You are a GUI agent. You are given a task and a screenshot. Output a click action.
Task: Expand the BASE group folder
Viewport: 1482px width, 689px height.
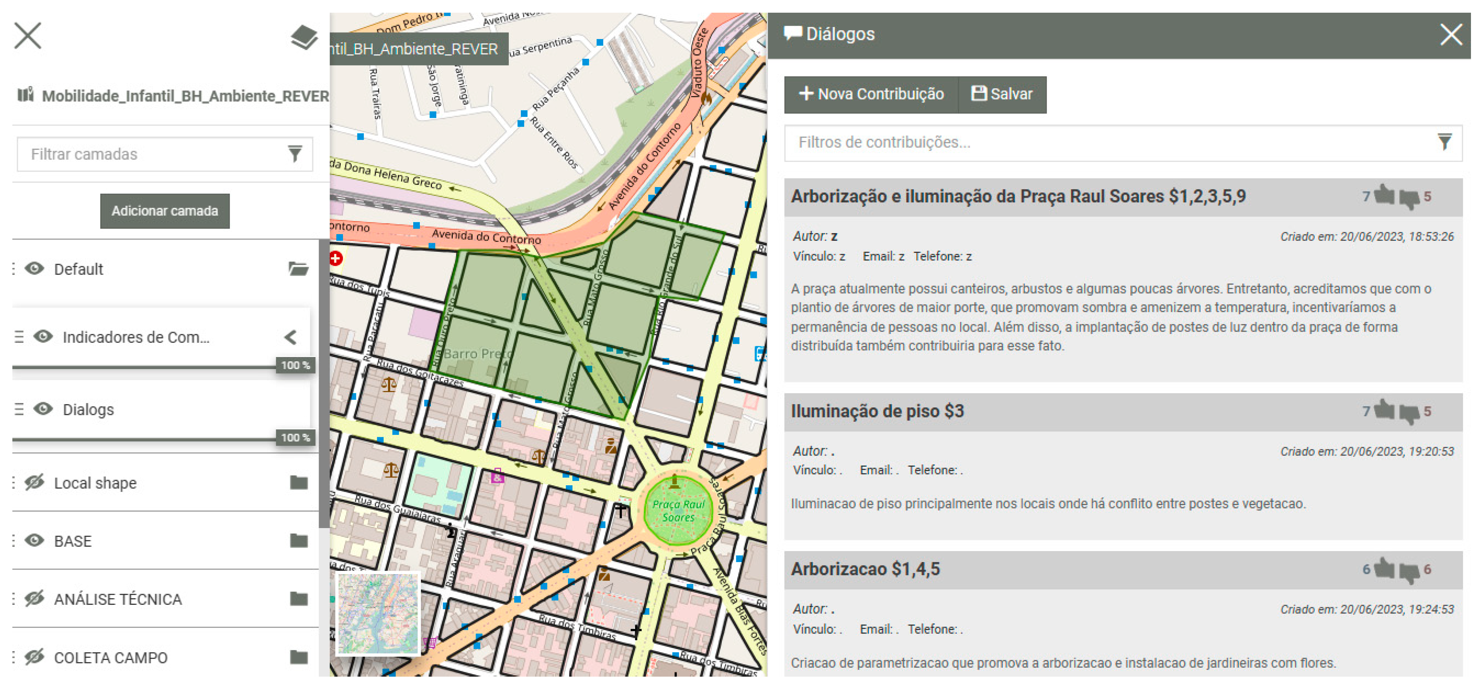299,541
